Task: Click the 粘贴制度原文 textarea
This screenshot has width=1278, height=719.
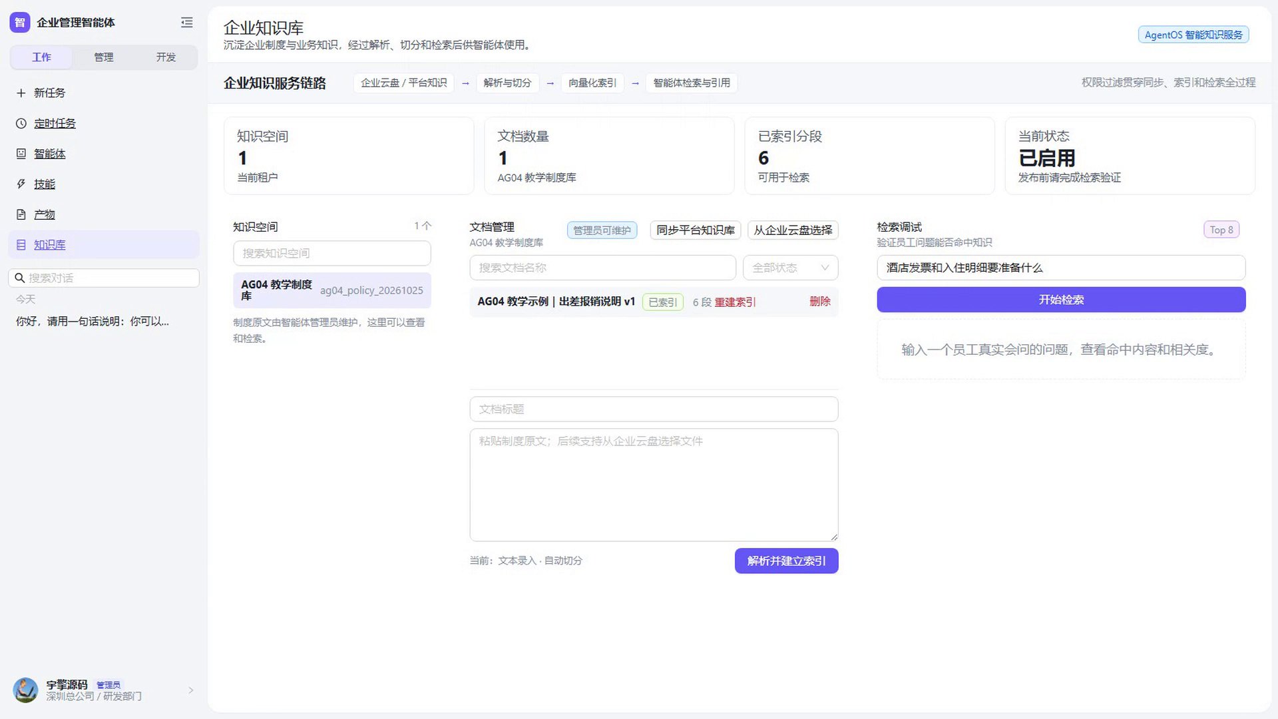Action: pyautogui.click(x=654, y=485)
